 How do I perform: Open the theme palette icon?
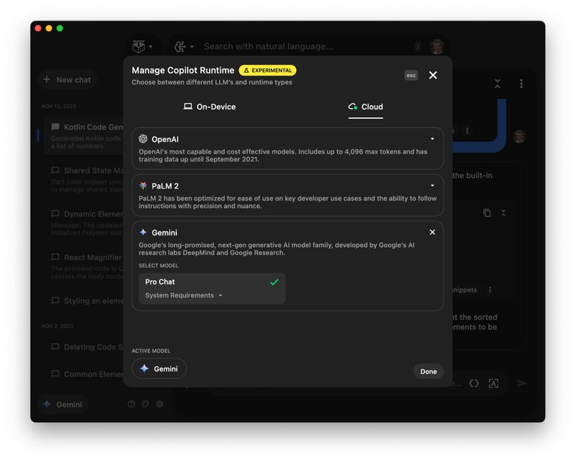point(145,404)
